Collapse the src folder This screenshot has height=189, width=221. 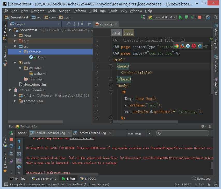(15, 46)
